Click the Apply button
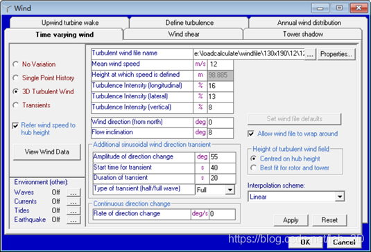Image resolution: width=371 pixels, height=252 pixels. pos(291,220)
